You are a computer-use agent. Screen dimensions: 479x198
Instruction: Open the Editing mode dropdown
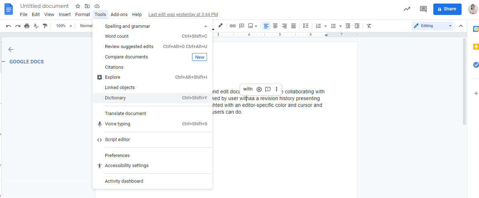tap(433, 26)
